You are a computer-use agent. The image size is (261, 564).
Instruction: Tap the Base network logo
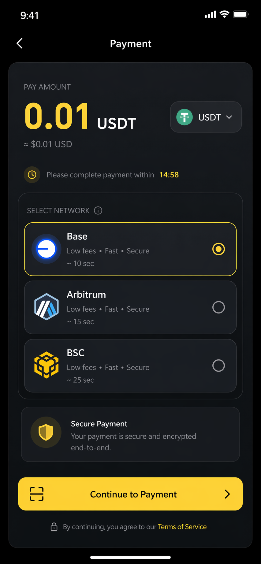point(46,249)
